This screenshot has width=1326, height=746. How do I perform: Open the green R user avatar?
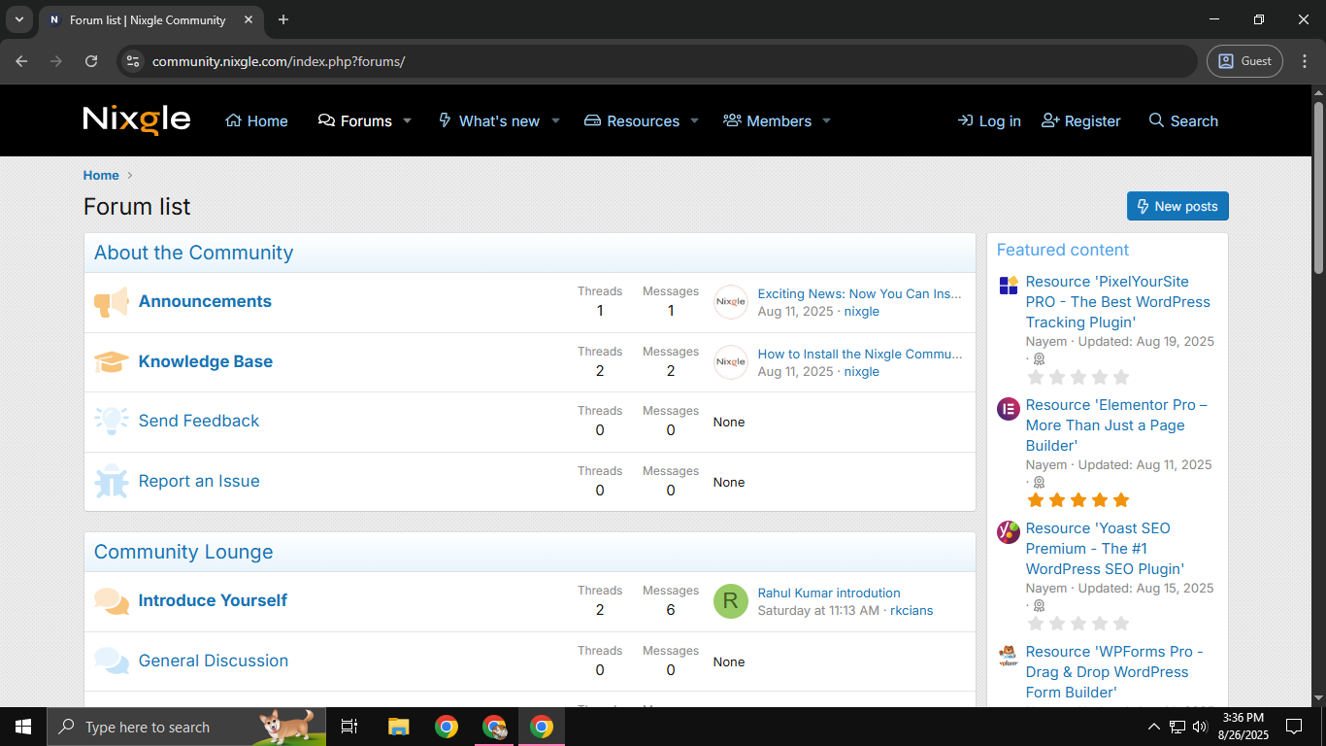coord(731,601)
